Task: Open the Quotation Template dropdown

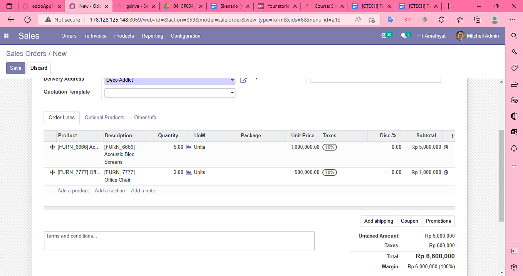Action: click(x=232, y=93)
